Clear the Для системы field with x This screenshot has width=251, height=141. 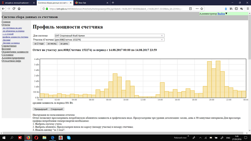(162, 36)
